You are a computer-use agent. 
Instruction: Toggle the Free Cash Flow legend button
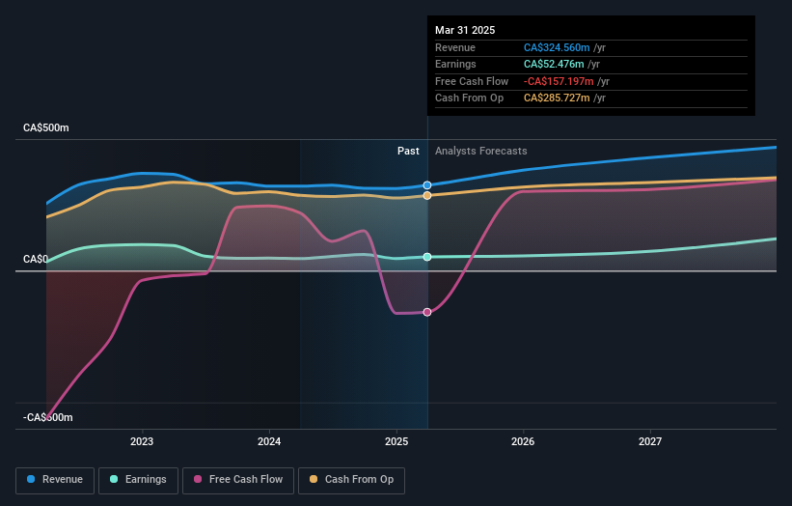click(238, 480)
